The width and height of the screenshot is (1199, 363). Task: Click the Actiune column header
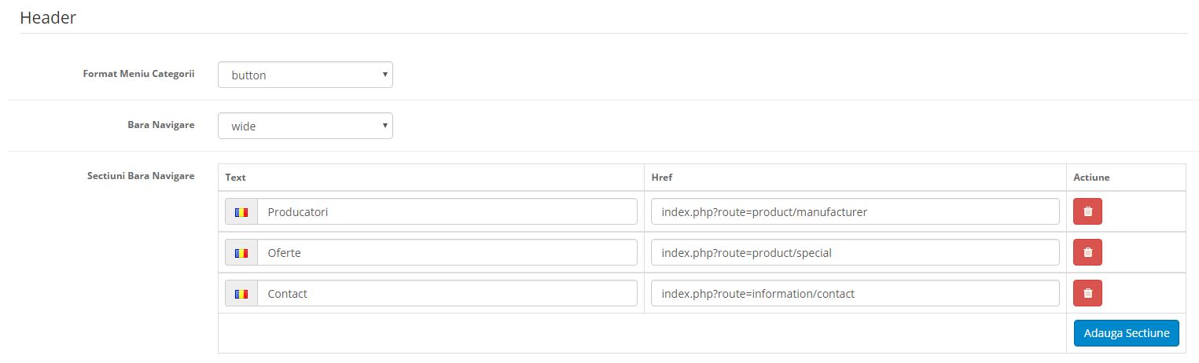click(x=1091, y=178)
